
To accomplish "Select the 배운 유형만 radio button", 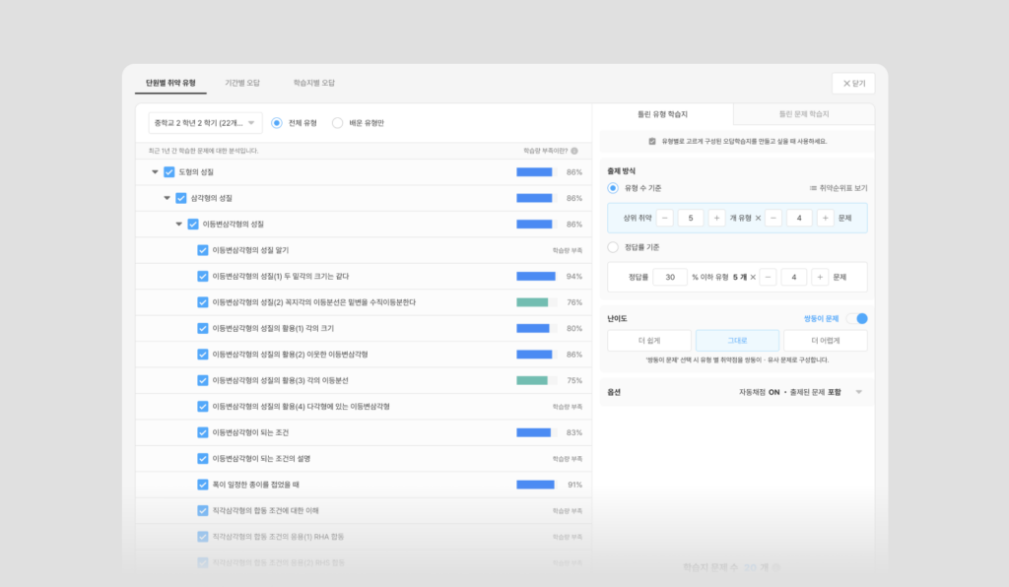I will point(337,123).
